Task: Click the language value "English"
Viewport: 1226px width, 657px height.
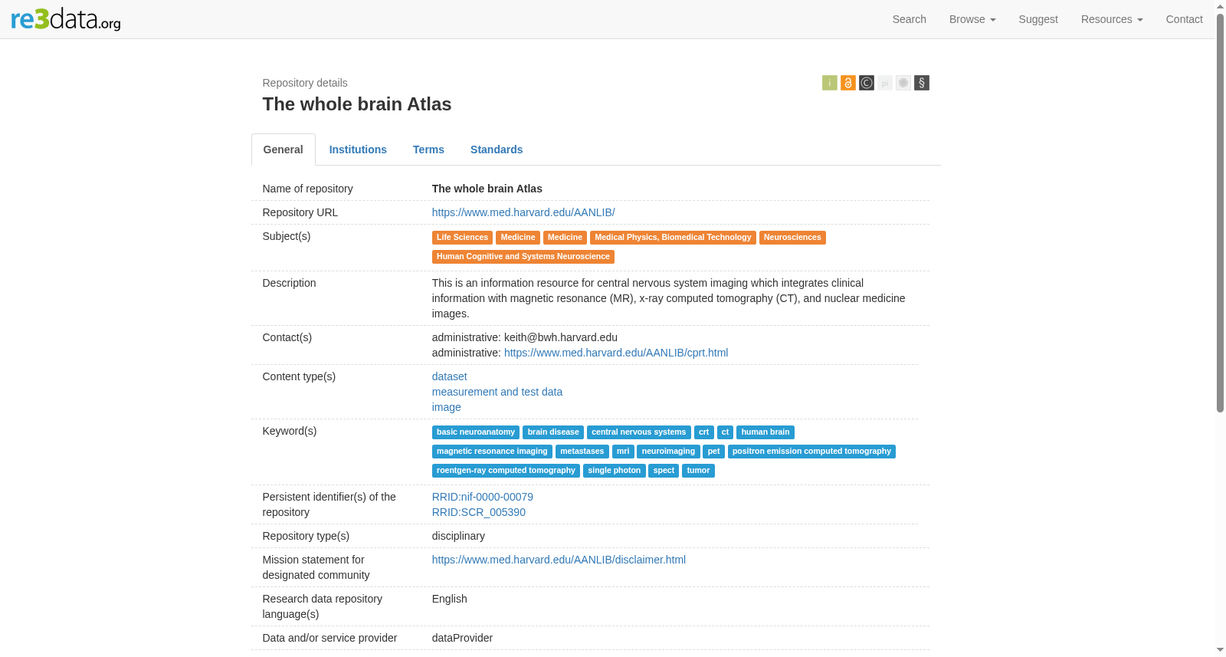Action: (450, 599)
